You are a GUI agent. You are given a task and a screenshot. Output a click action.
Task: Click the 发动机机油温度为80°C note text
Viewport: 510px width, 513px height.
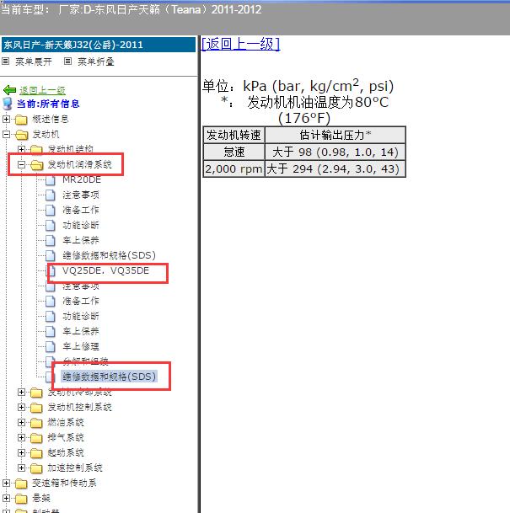coord(318,103)
